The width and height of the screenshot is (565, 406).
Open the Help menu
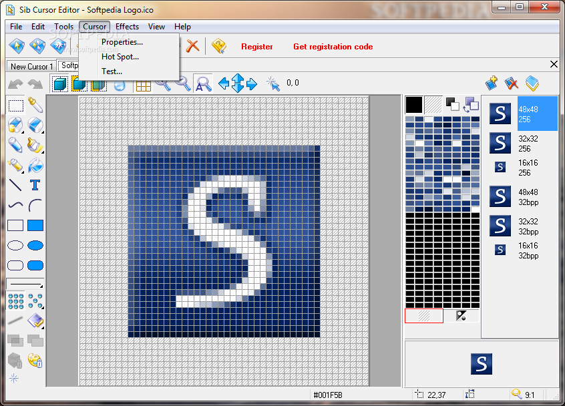(183, 27)
